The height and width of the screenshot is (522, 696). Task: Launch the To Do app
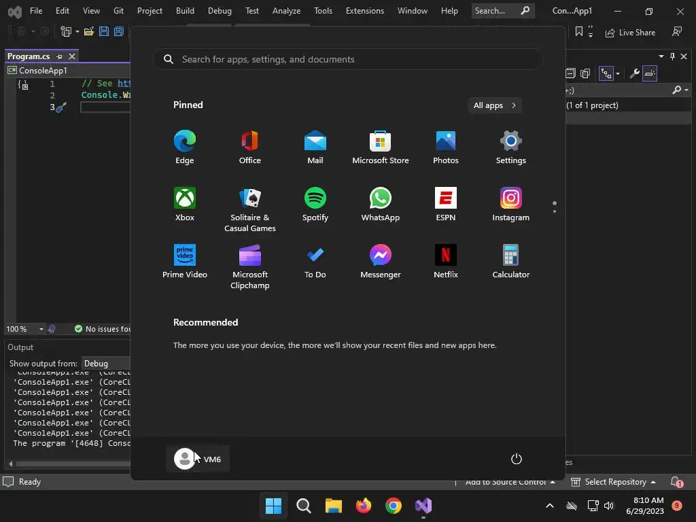[315, 262]
